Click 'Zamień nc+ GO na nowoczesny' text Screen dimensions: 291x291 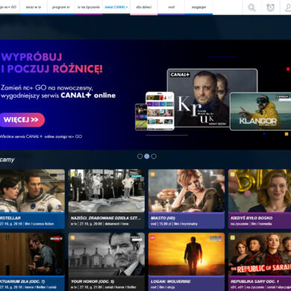click(47, 88)
